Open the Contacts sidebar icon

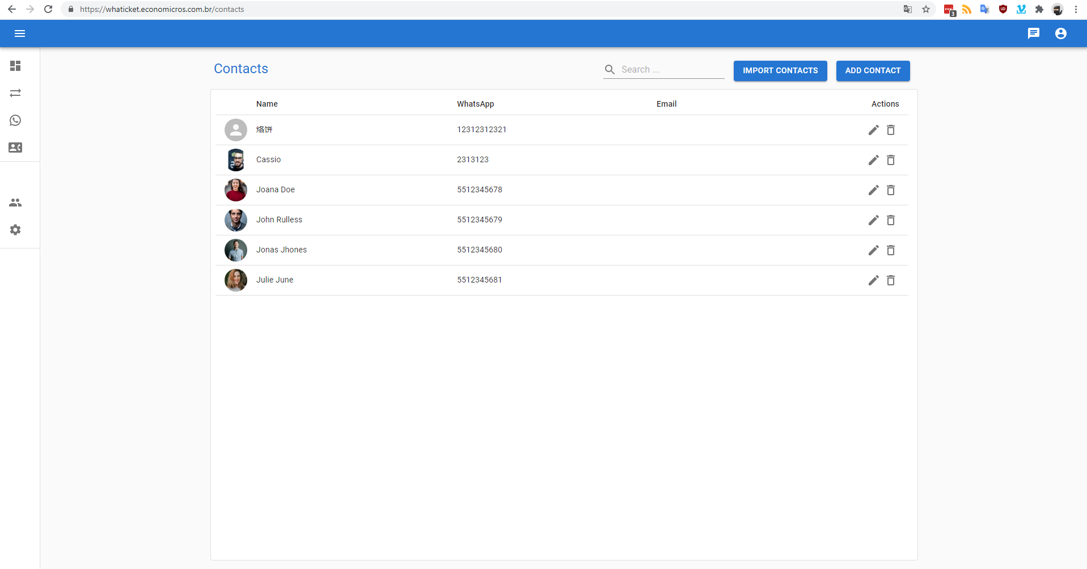click(15, 147)
